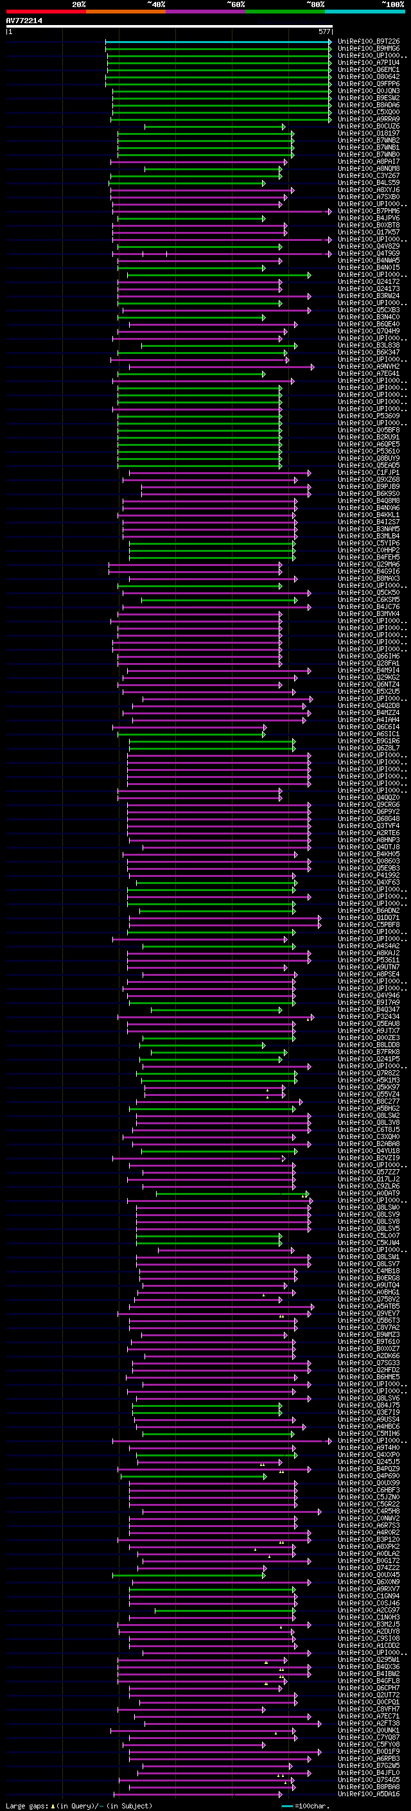Choose the UniRef100_B7WNB1 hit
411x1811 pixels.
coord(369,148)
